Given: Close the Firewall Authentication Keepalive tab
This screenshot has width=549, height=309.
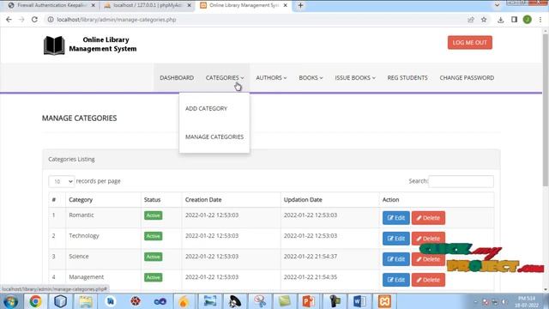Looking at the screenshot, I should 94,5.
